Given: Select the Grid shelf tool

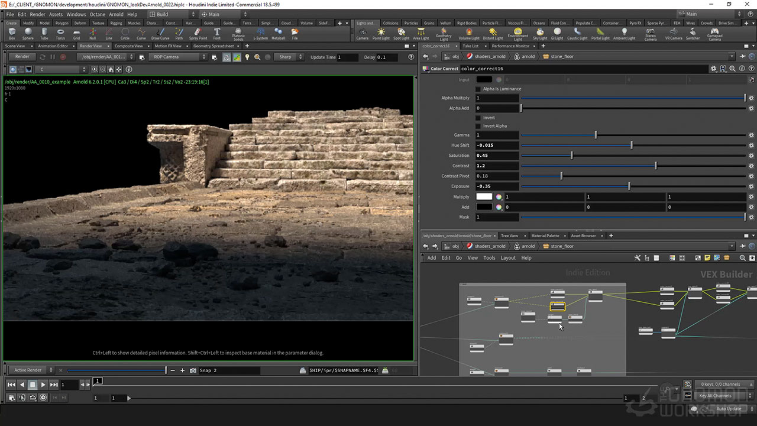Looking at the screenshot, I should [x=76, y=34].
